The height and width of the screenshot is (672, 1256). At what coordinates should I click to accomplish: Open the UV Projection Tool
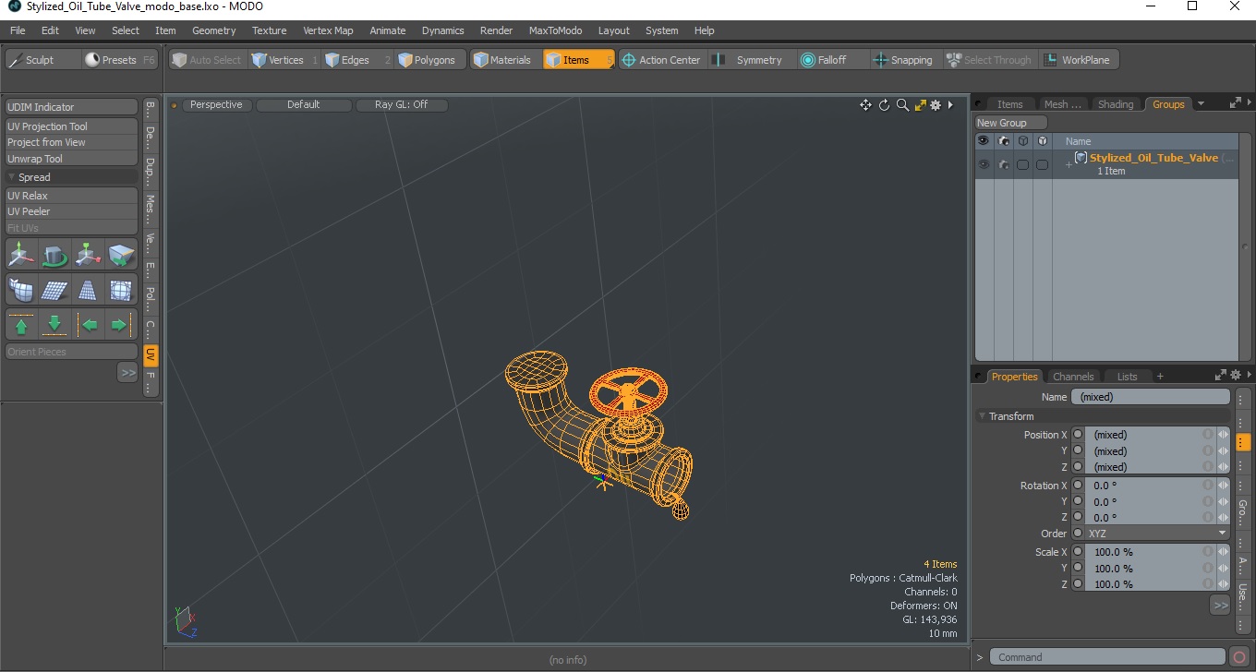point(72,126)
